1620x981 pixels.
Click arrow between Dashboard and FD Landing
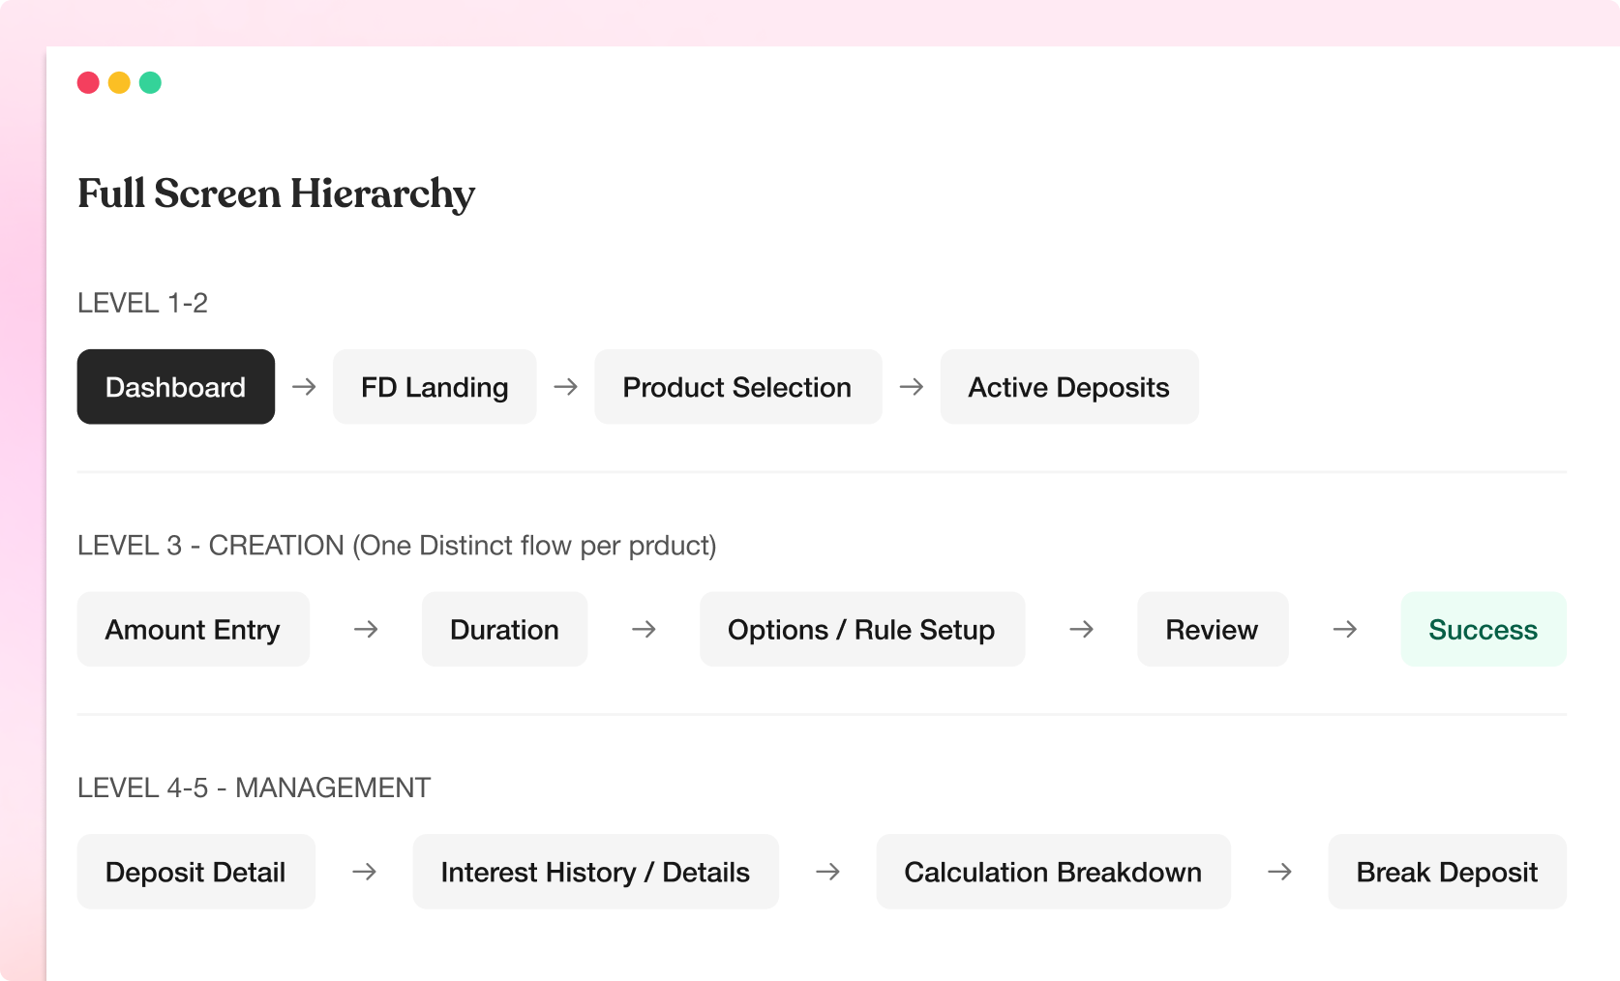click(304, 387)
